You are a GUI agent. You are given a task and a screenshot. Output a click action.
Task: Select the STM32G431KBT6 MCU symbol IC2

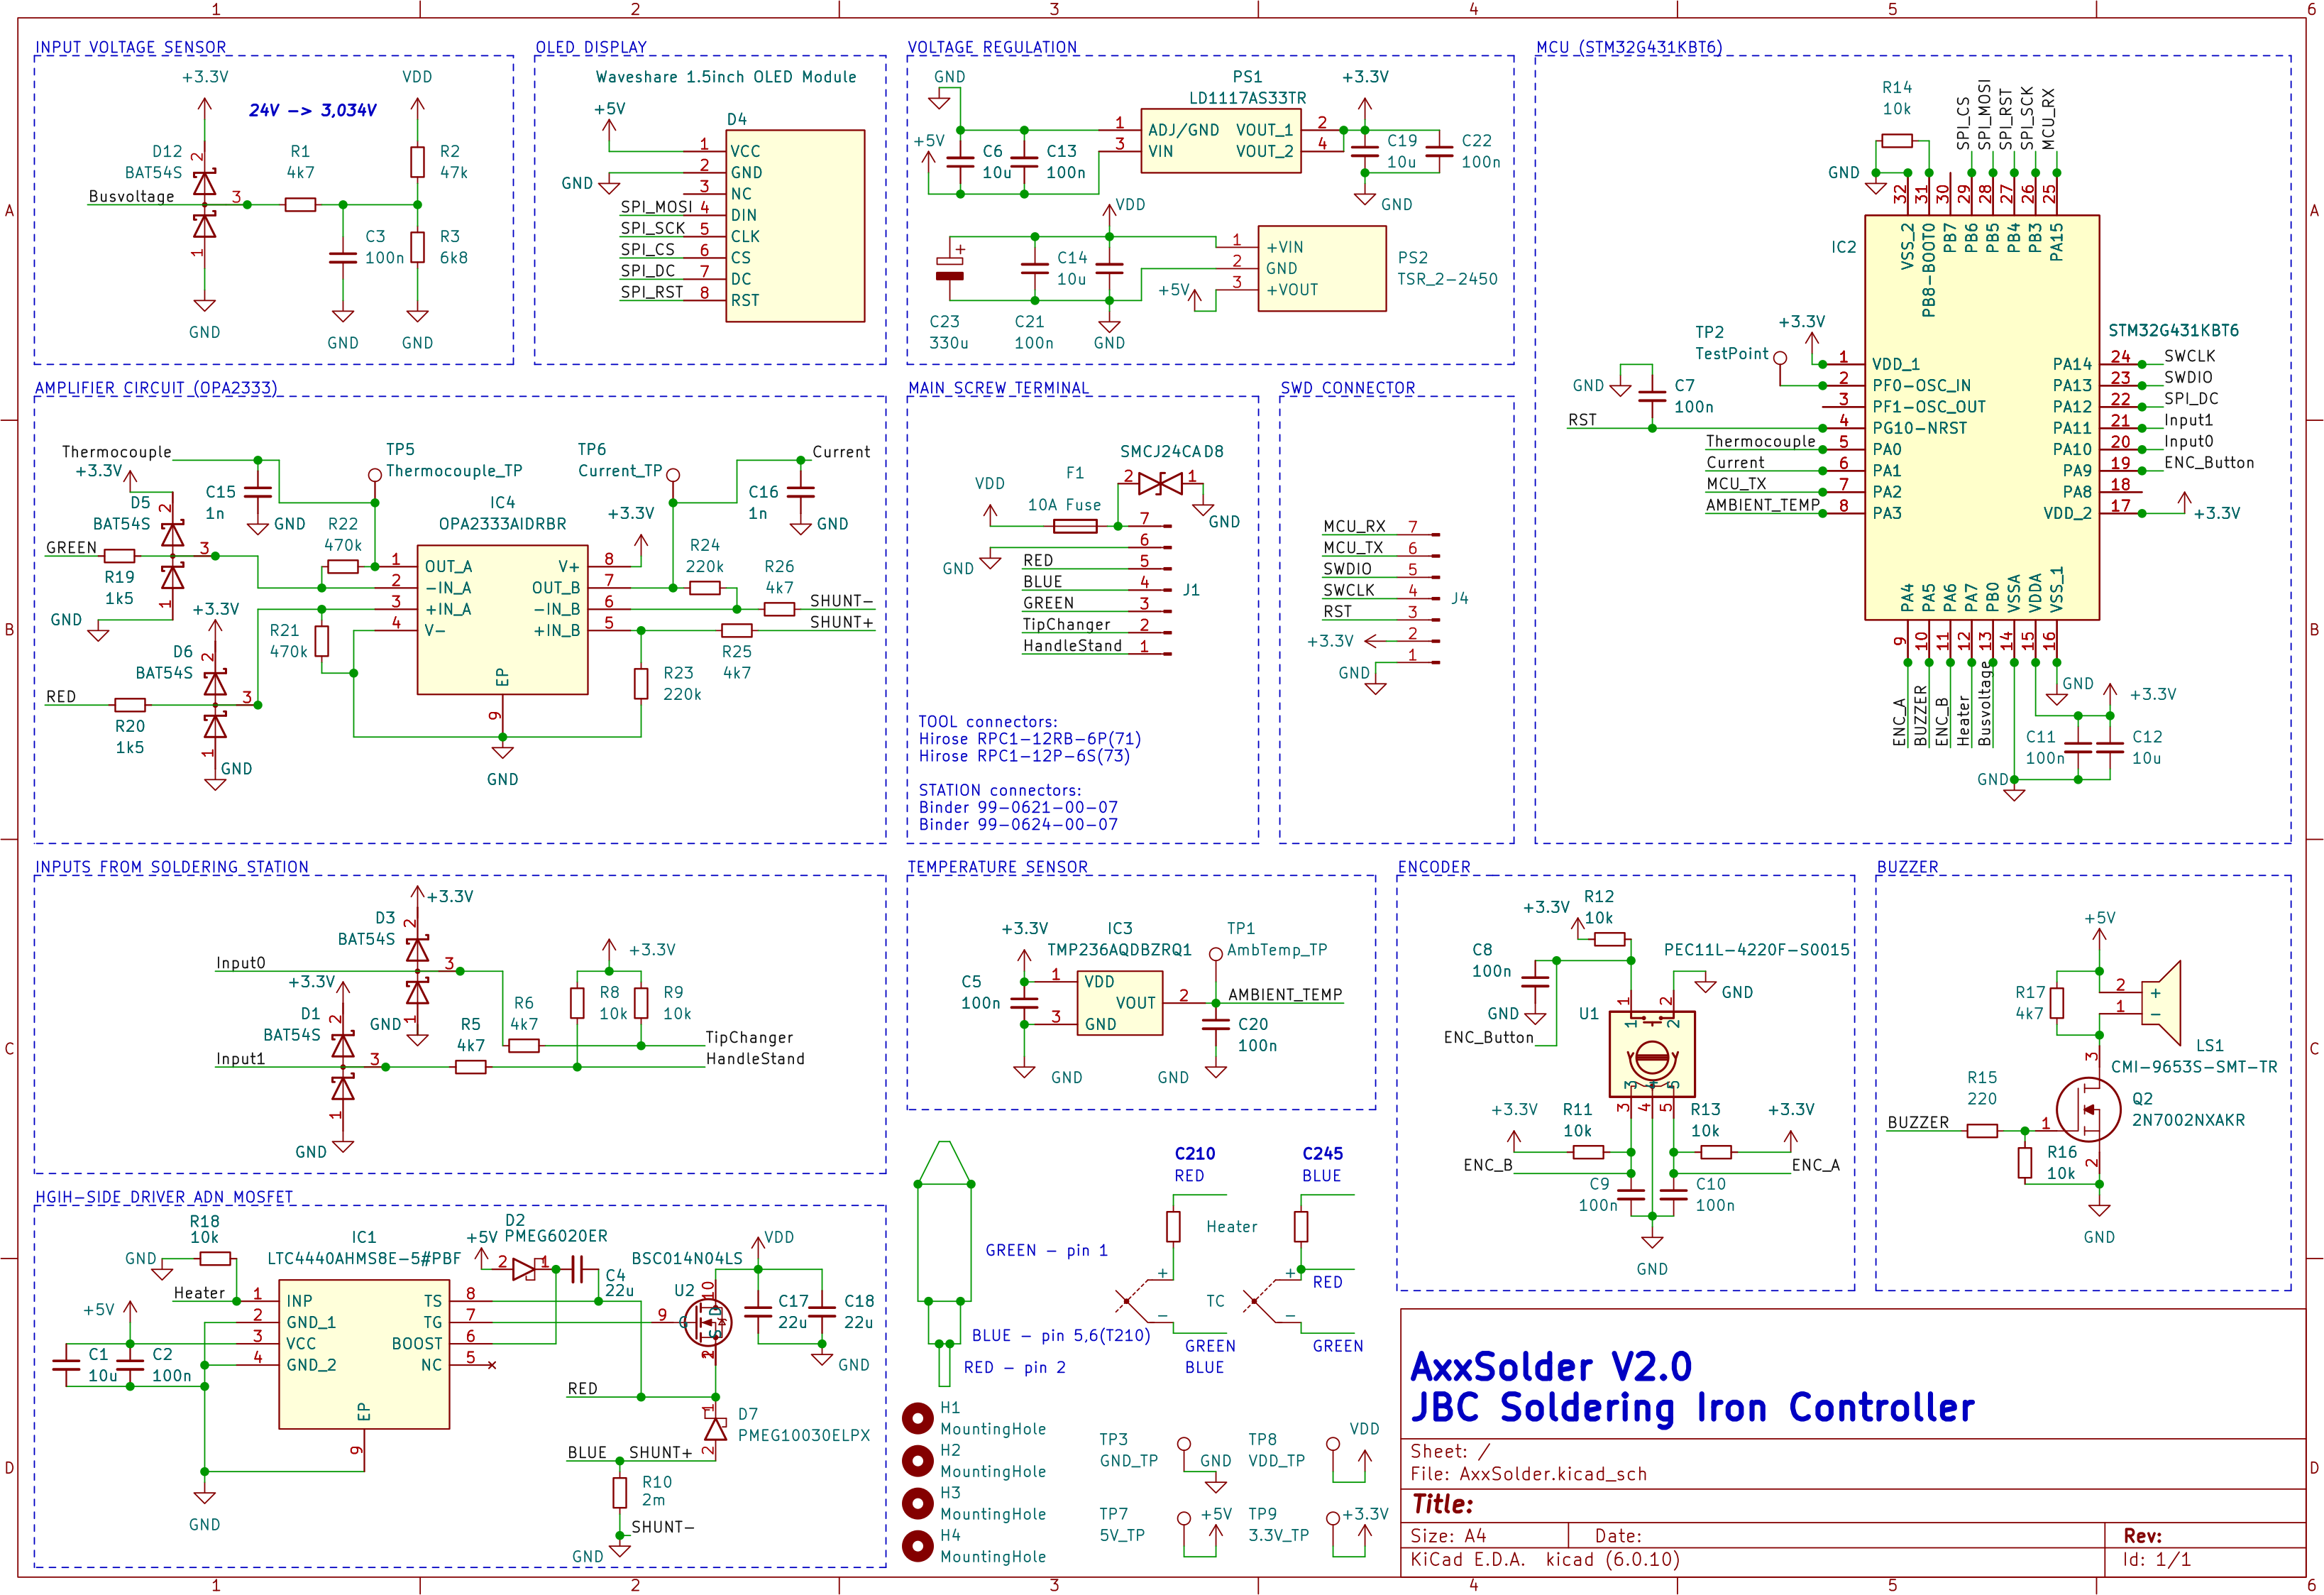pyautogui.click(x=1981, y=417)
